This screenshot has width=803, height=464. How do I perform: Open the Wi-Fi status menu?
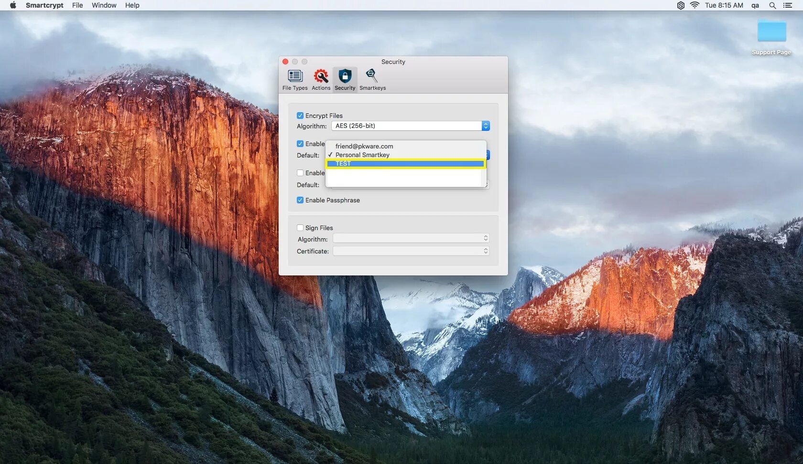[x=694, y=5]
